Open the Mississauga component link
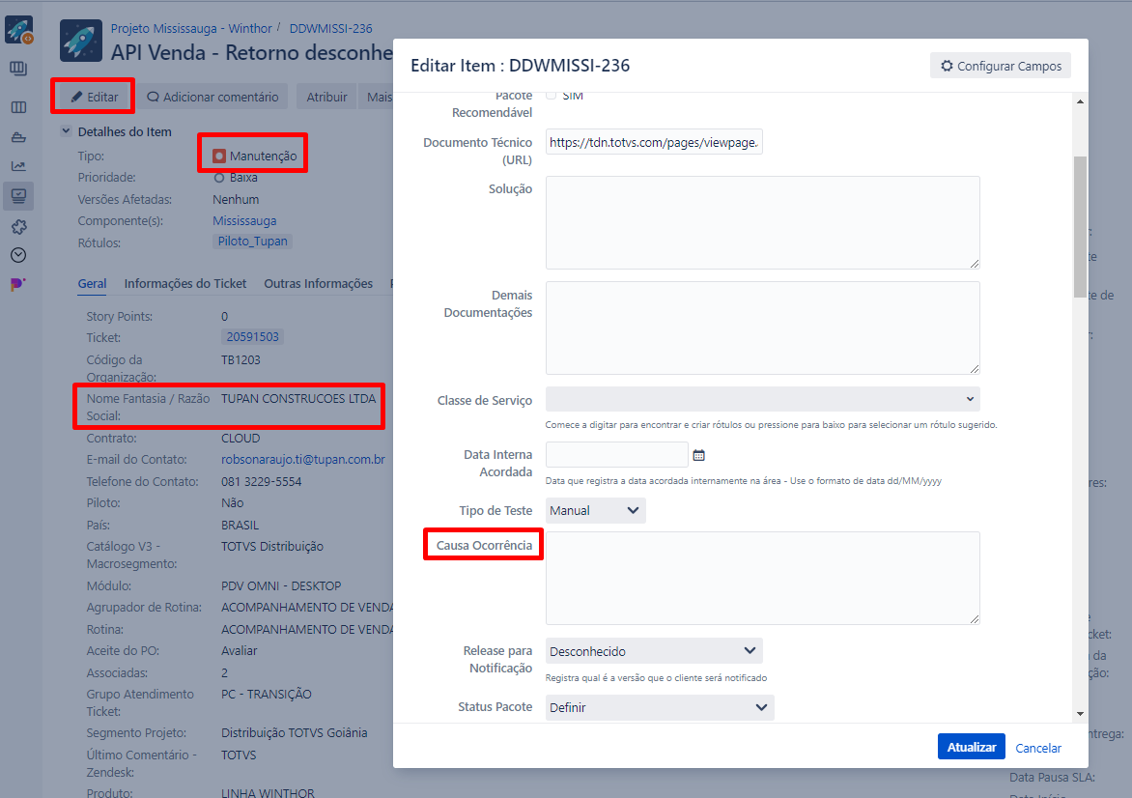The height and width of the screenshot is (798, 1132). pos(244,221)
